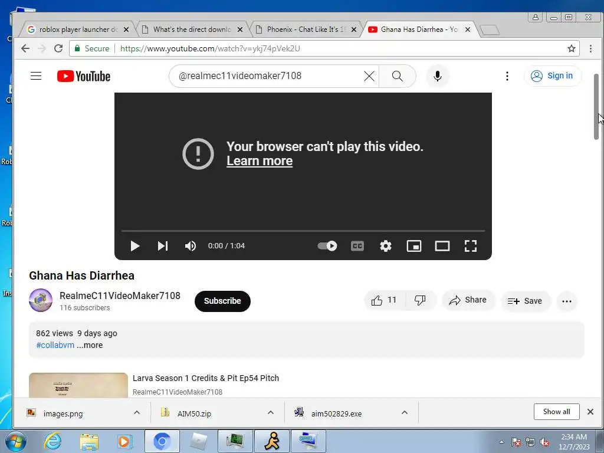Click the video progress bar
Screen dimensions: 604x453
click(x=303, y=231)
